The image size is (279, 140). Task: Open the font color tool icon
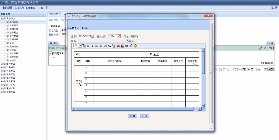[x=84, y=46]
